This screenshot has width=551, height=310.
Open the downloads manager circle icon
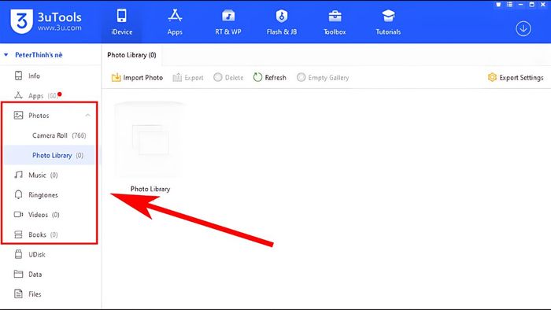pos(523,29)
